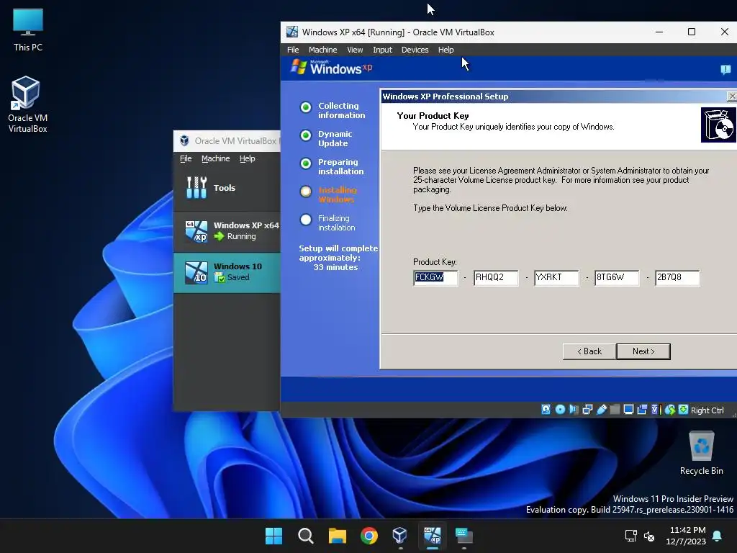Click the Collecting information setup step

(x=333, y=110)
